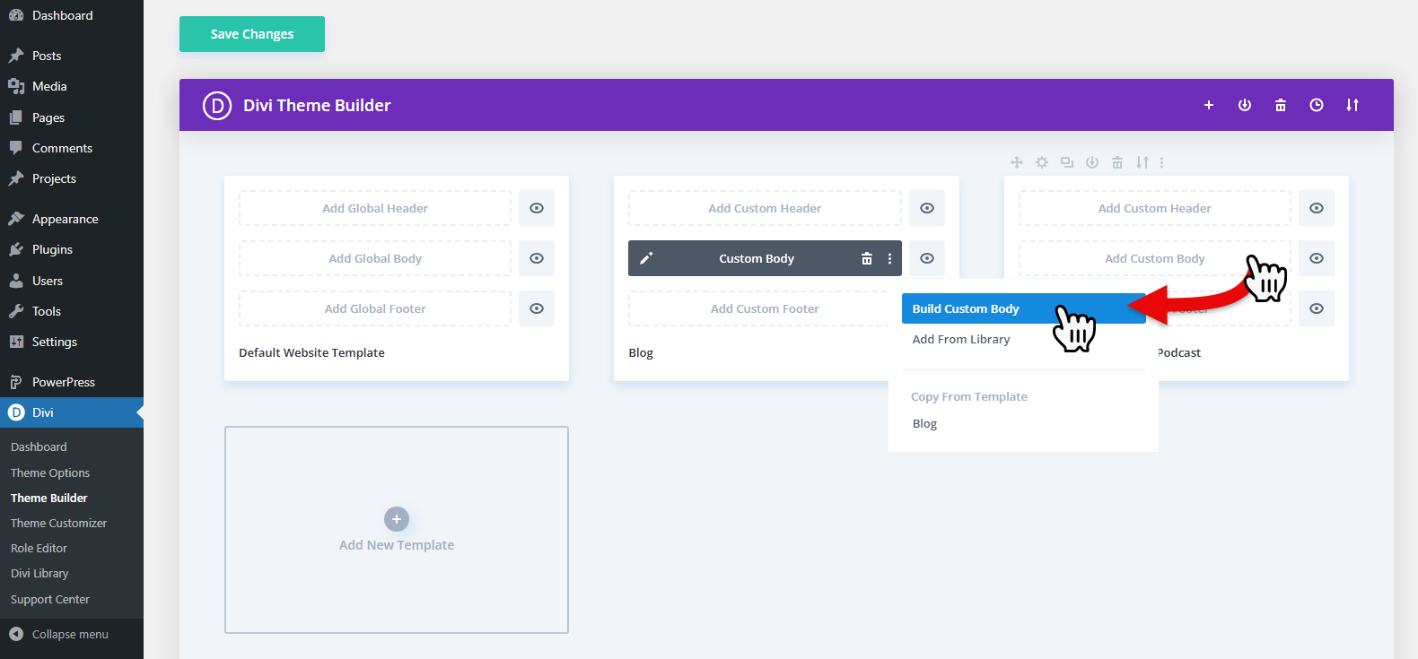Image resolution: width=1418 pixels, height=659 pixels.
Task: Click the top WordPress Dashboard sidebar item
Action: click(x=72, y=15)
